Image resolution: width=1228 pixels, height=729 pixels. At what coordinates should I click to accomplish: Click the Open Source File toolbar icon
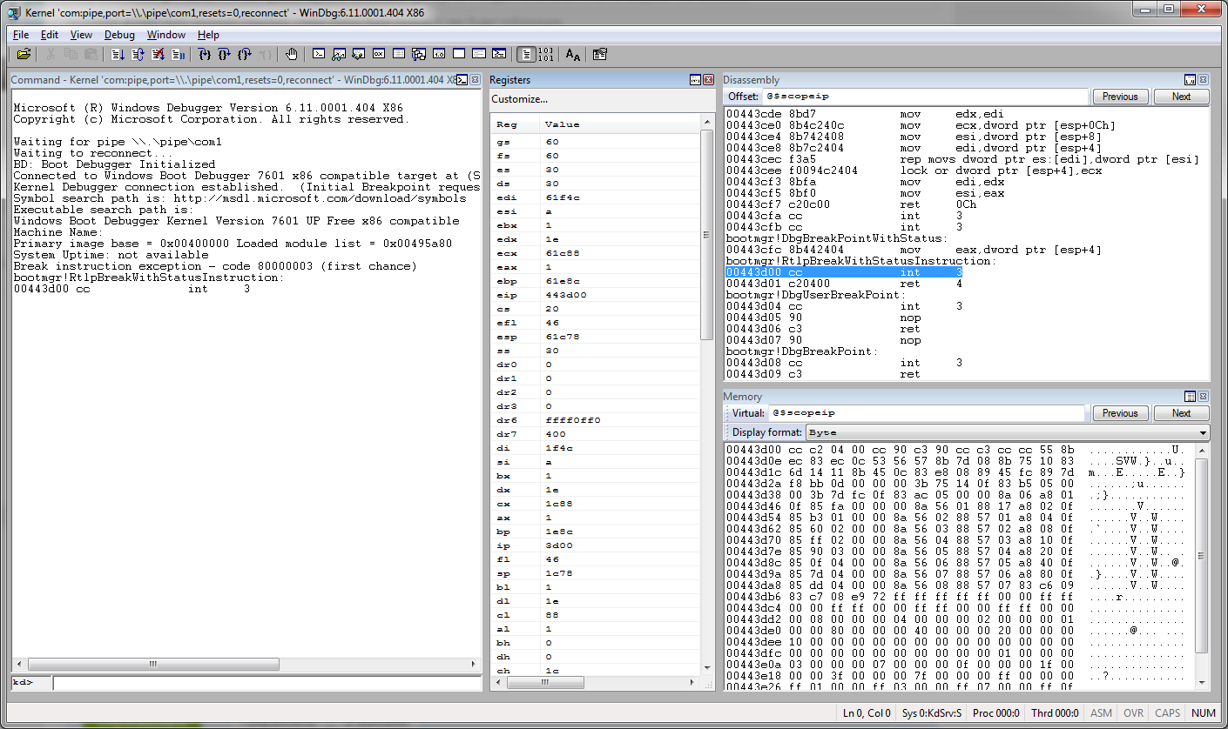(24, 54)
